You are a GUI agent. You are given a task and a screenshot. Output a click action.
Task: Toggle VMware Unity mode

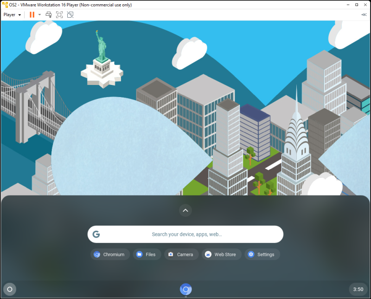70,15
